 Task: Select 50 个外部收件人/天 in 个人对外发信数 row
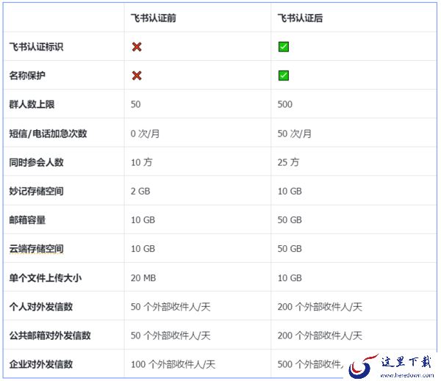(171, 307)
